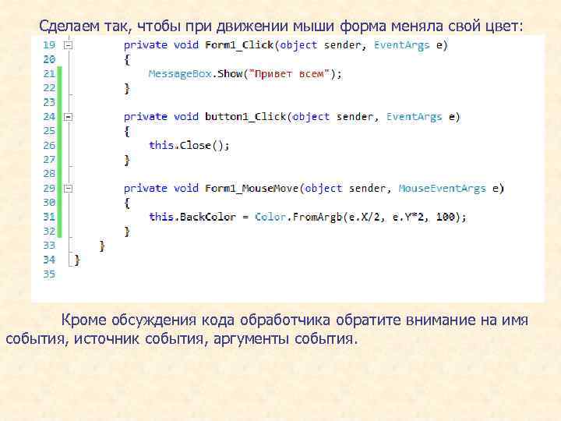Click BackColor in line 31
The width and height of the screenshot is (561, 421).
(208, 217)
